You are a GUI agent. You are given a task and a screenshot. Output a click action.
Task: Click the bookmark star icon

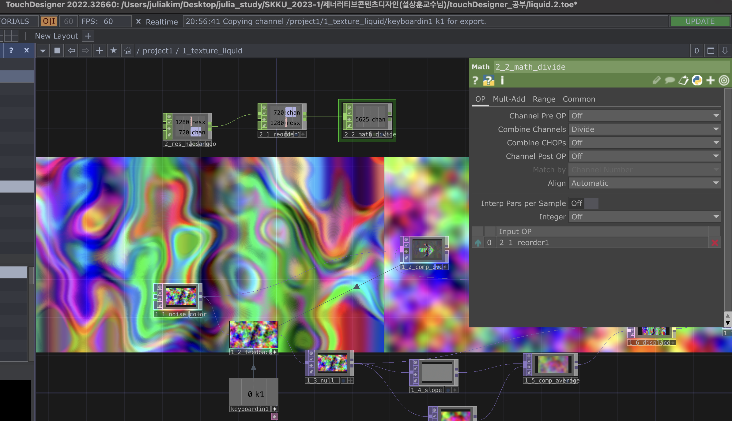[114, 51]
